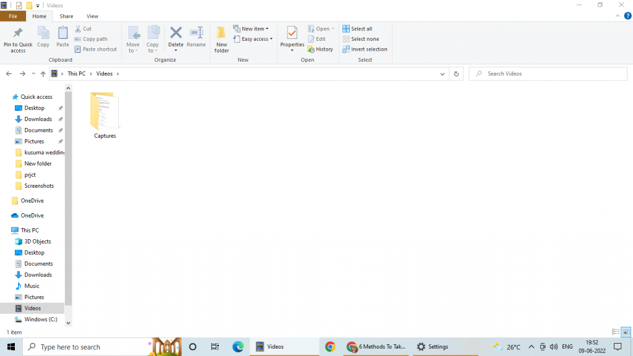The height and width of the screenshot is (356, 633).
Task: Switch to the Share ribbon tab
Action: (66, 16)
